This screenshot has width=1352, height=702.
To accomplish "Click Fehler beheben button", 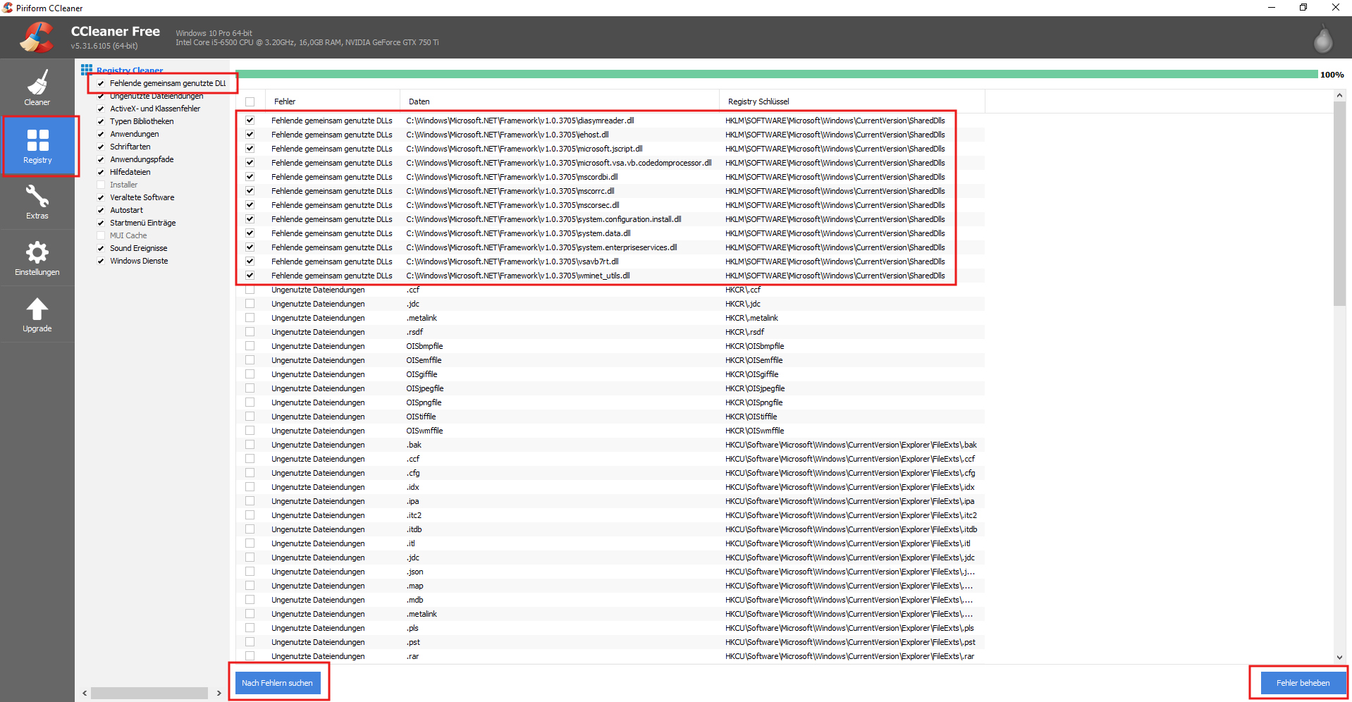I will tap(1303, 683).
